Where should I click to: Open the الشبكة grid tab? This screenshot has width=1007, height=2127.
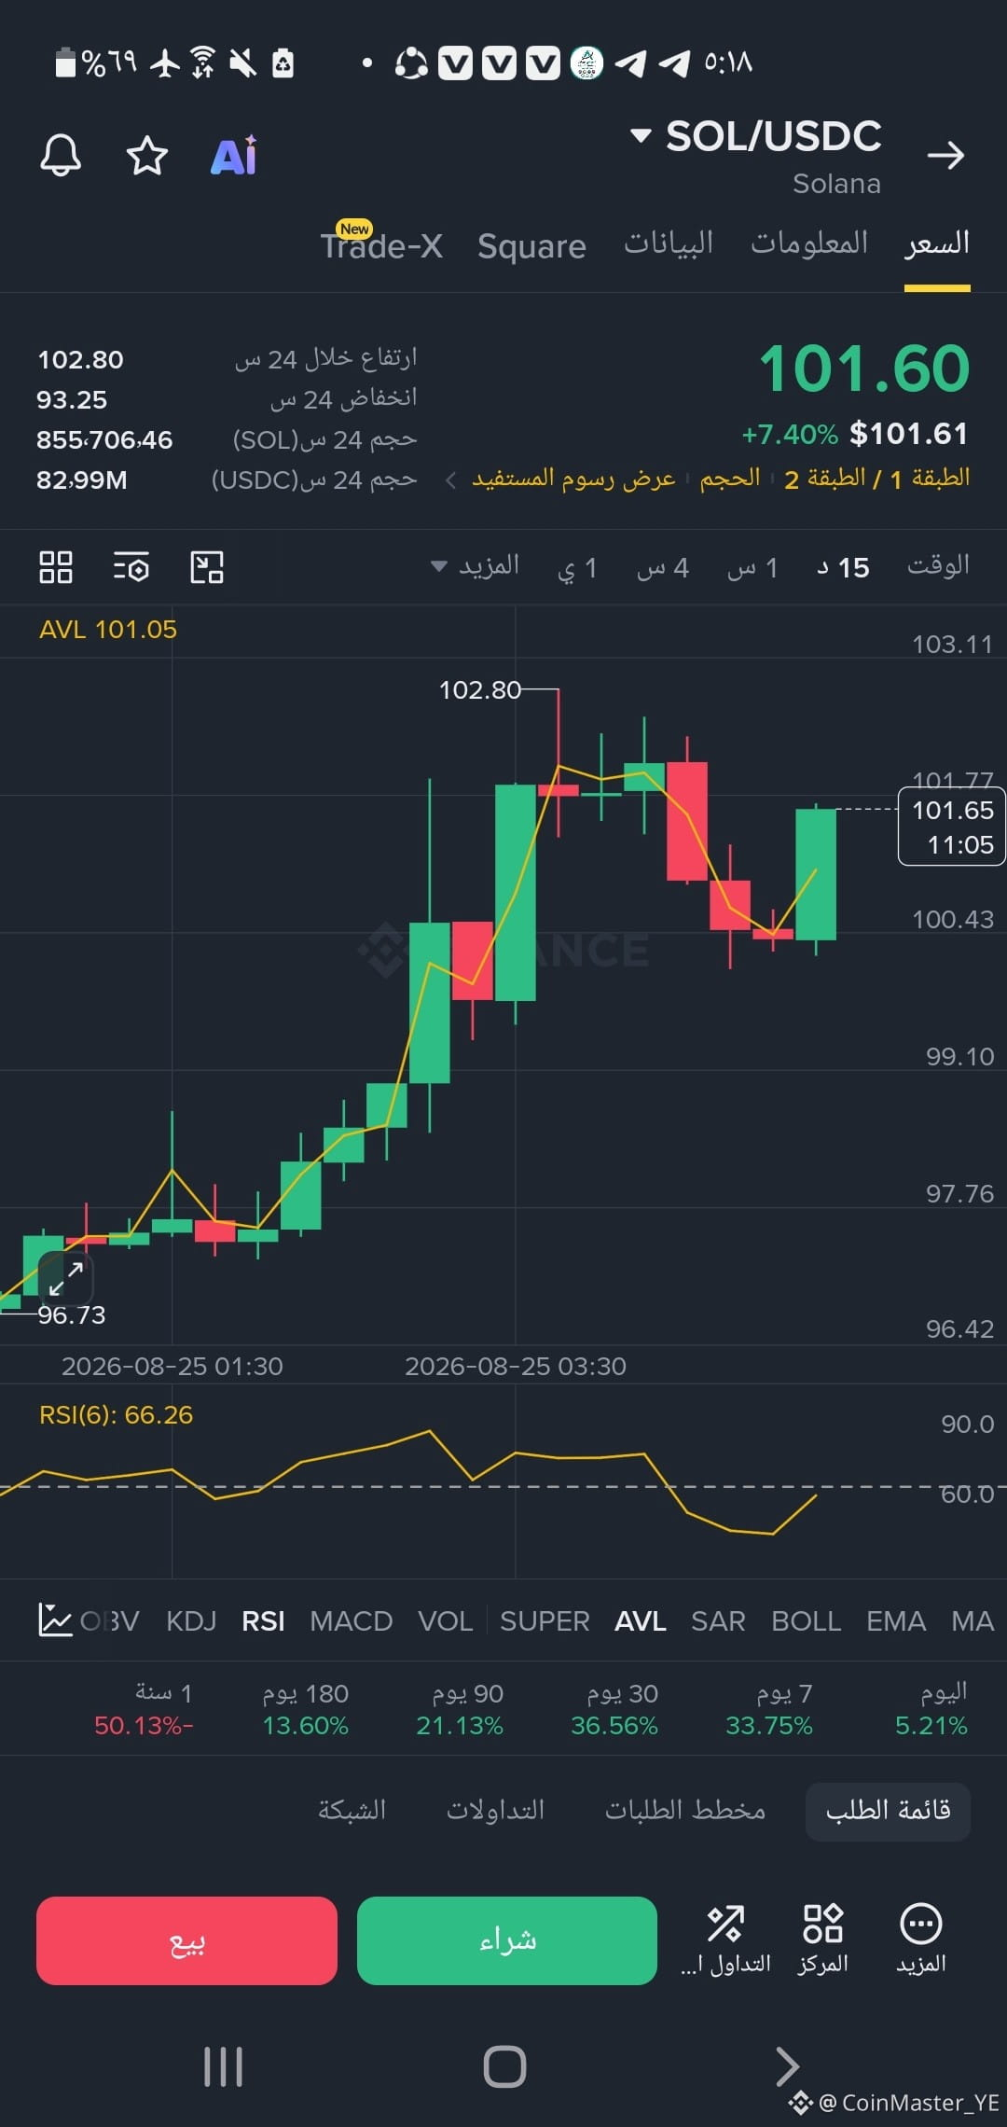pos(352,1811)
